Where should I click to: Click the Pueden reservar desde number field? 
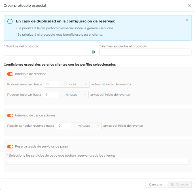[x=52, y=84]
